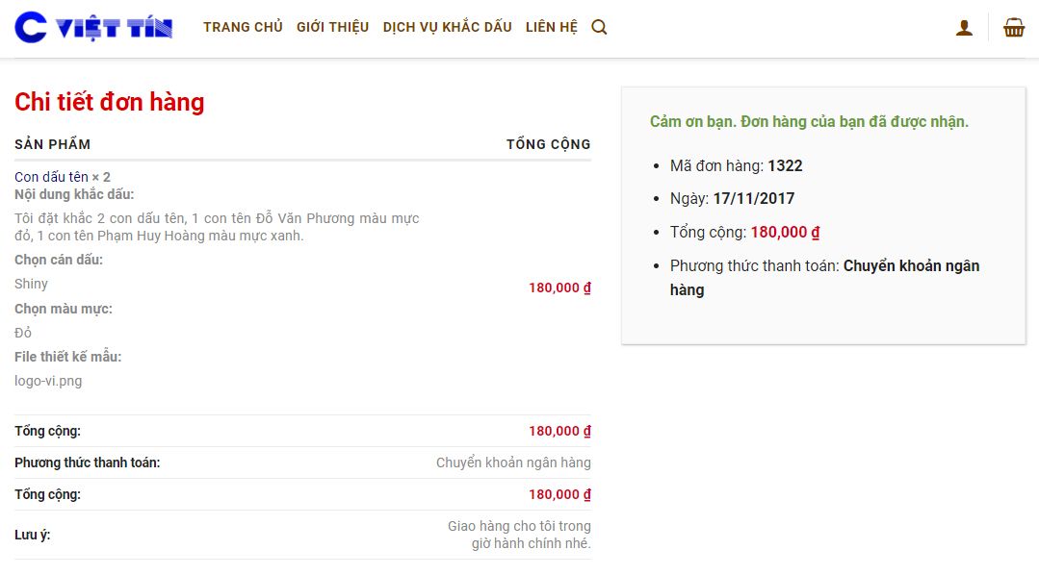This screenshot has width=1039, height=575.
Task: Click the Lưu ý delivery note text
Action: tap(520, 535)
